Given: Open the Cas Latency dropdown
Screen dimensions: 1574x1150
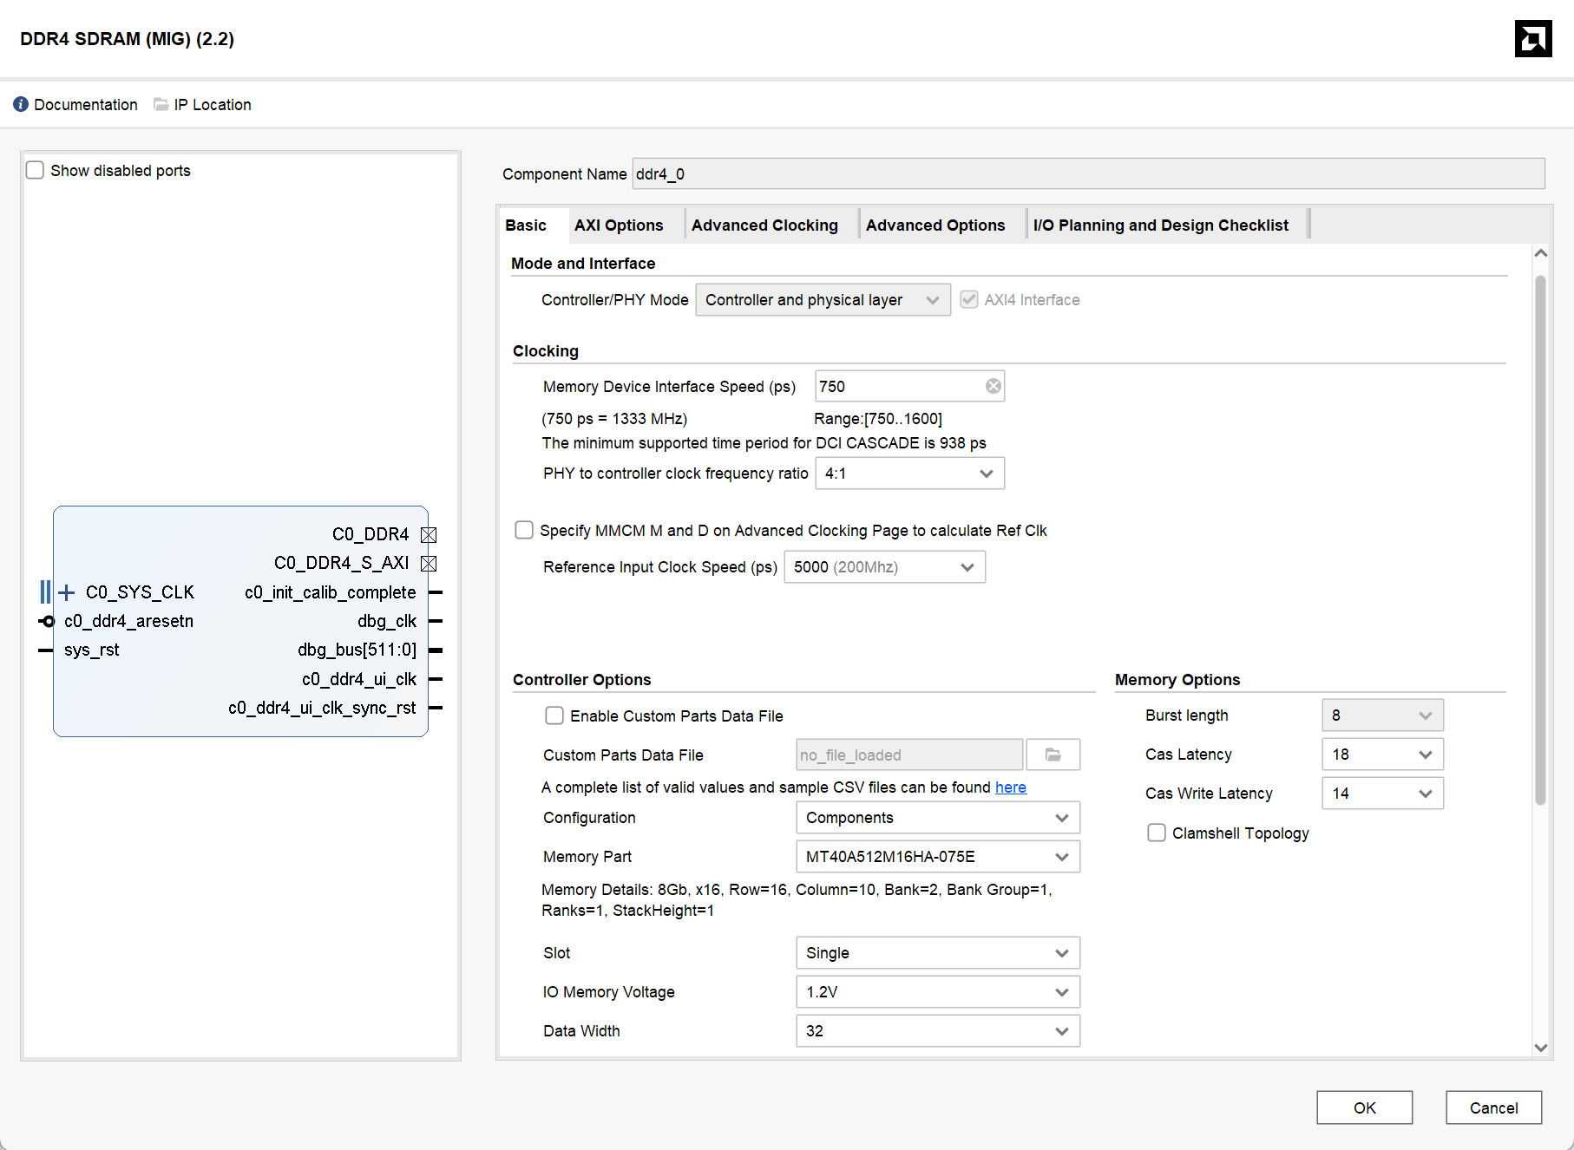Looking at the screenshot, I should tap(1382, 755).
